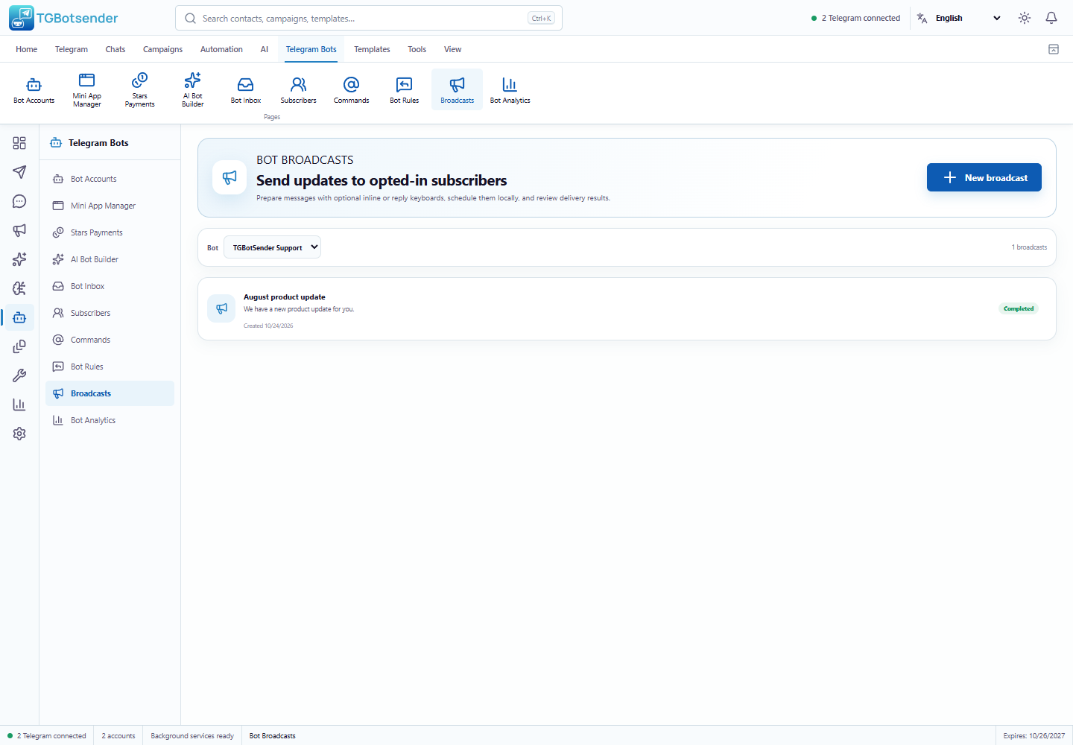Viewport: 1073px width, 745px height.
Task: Toggle the light/dark theme sun icon
Action: [1025, 18]
